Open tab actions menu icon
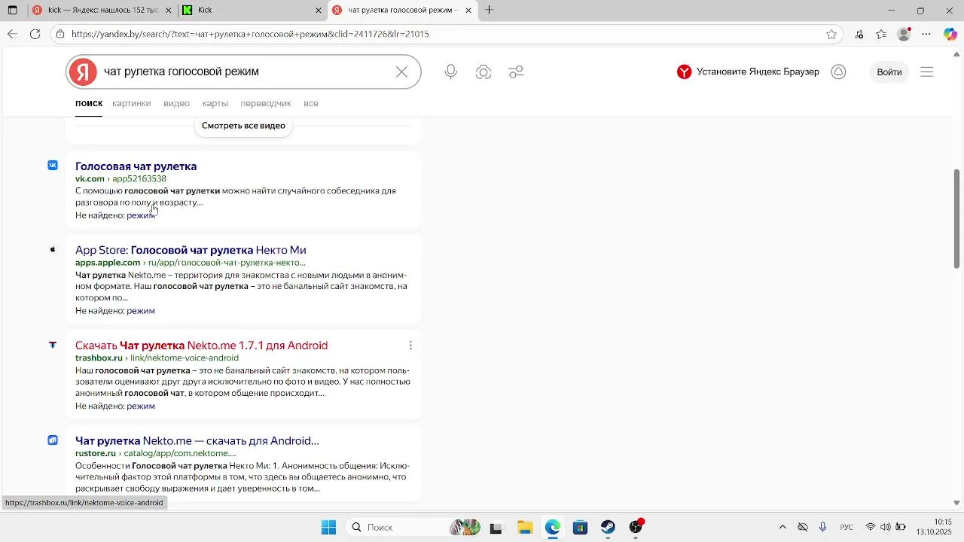The height and width of the screenshot is (542, 964). 12,11
